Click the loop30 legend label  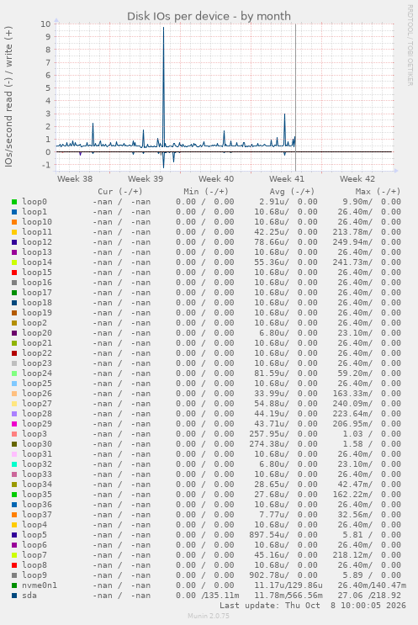click(37, 444)
